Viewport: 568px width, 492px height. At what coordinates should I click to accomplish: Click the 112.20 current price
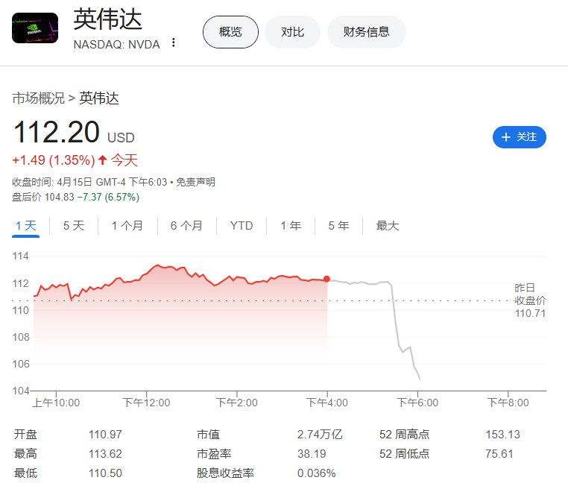(56, 132)
